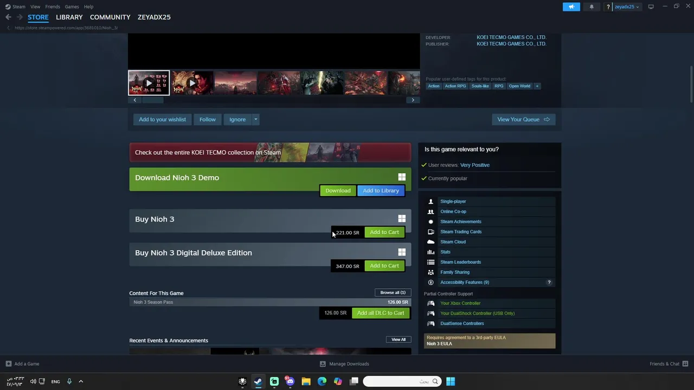Image resolution: width=694 pixels, height=390 pixels.
Task: Open the Nioh 3 EULA link
Action: pos(439,344)
